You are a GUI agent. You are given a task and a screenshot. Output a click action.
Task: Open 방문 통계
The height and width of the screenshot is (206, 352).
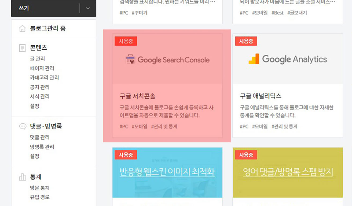pyautogui.click(x=40, y=188)
